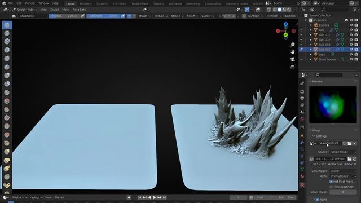Click the green Y axis on navigation gizmo
The width and height of the screenshot is (361, 203).
286,35
